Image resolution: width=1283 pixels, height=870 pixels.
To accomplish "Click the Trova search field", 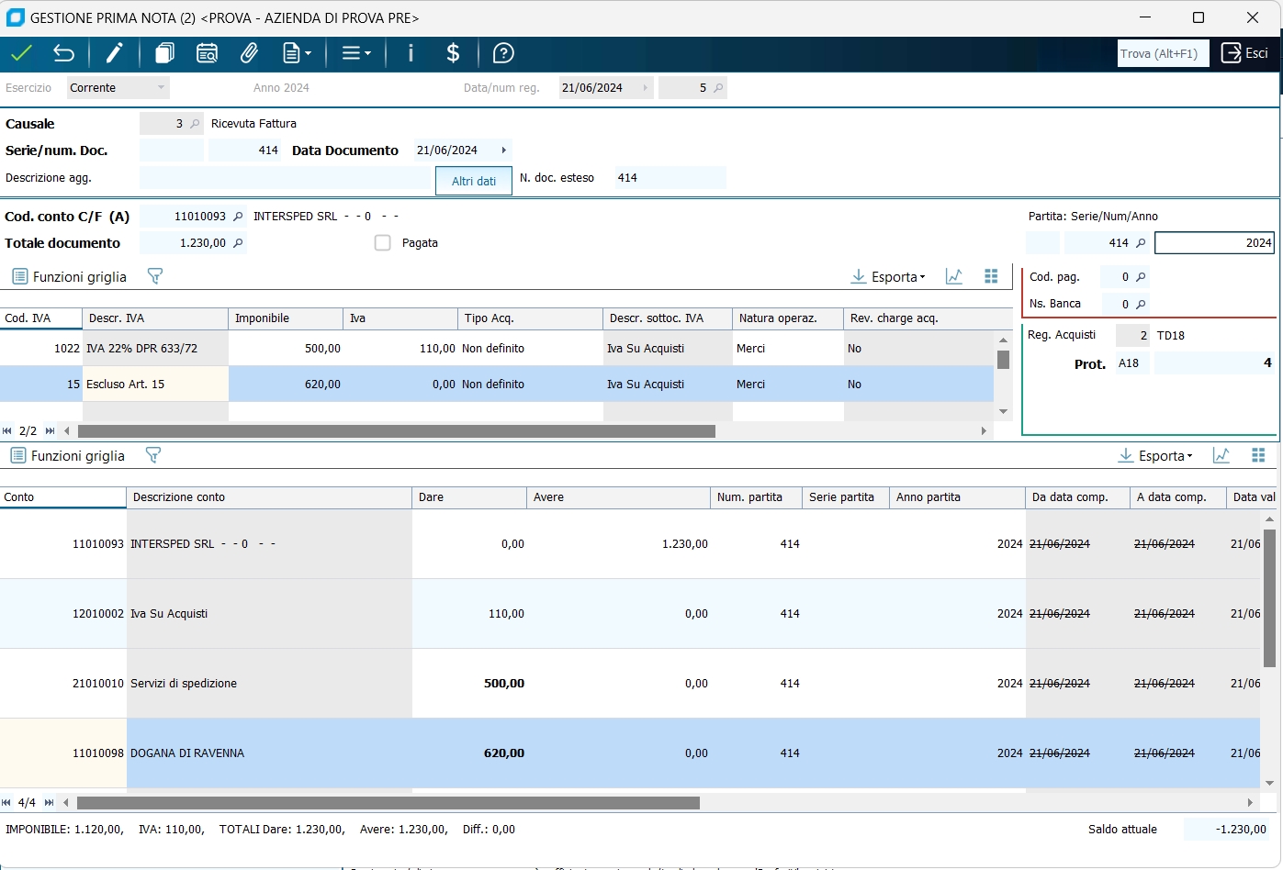I will 1162,53.
